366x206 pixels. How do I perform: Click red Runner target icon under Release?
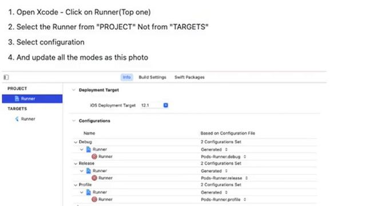[94, 178]
